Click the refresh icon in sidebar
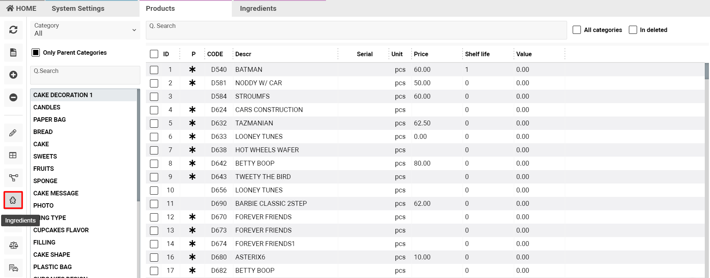The width and height of the screenshot is (710, 278). point(13,30)
